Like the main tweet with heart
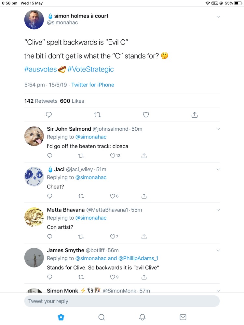Viewport: 244px width, 325px height. pos(146,115)
